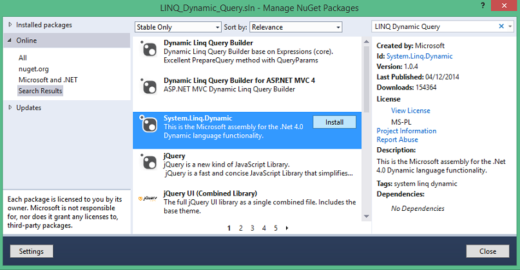
Task: Select the Dynamic Linq Query Builder package title
Action: point(208,42)
